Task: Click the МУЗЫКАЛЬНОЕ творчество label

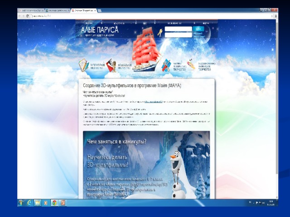Action: coord(125,66)
